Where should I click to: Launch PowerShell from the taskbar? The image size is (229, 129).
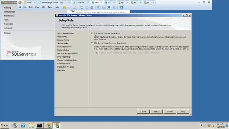click(x=23, y=125)
